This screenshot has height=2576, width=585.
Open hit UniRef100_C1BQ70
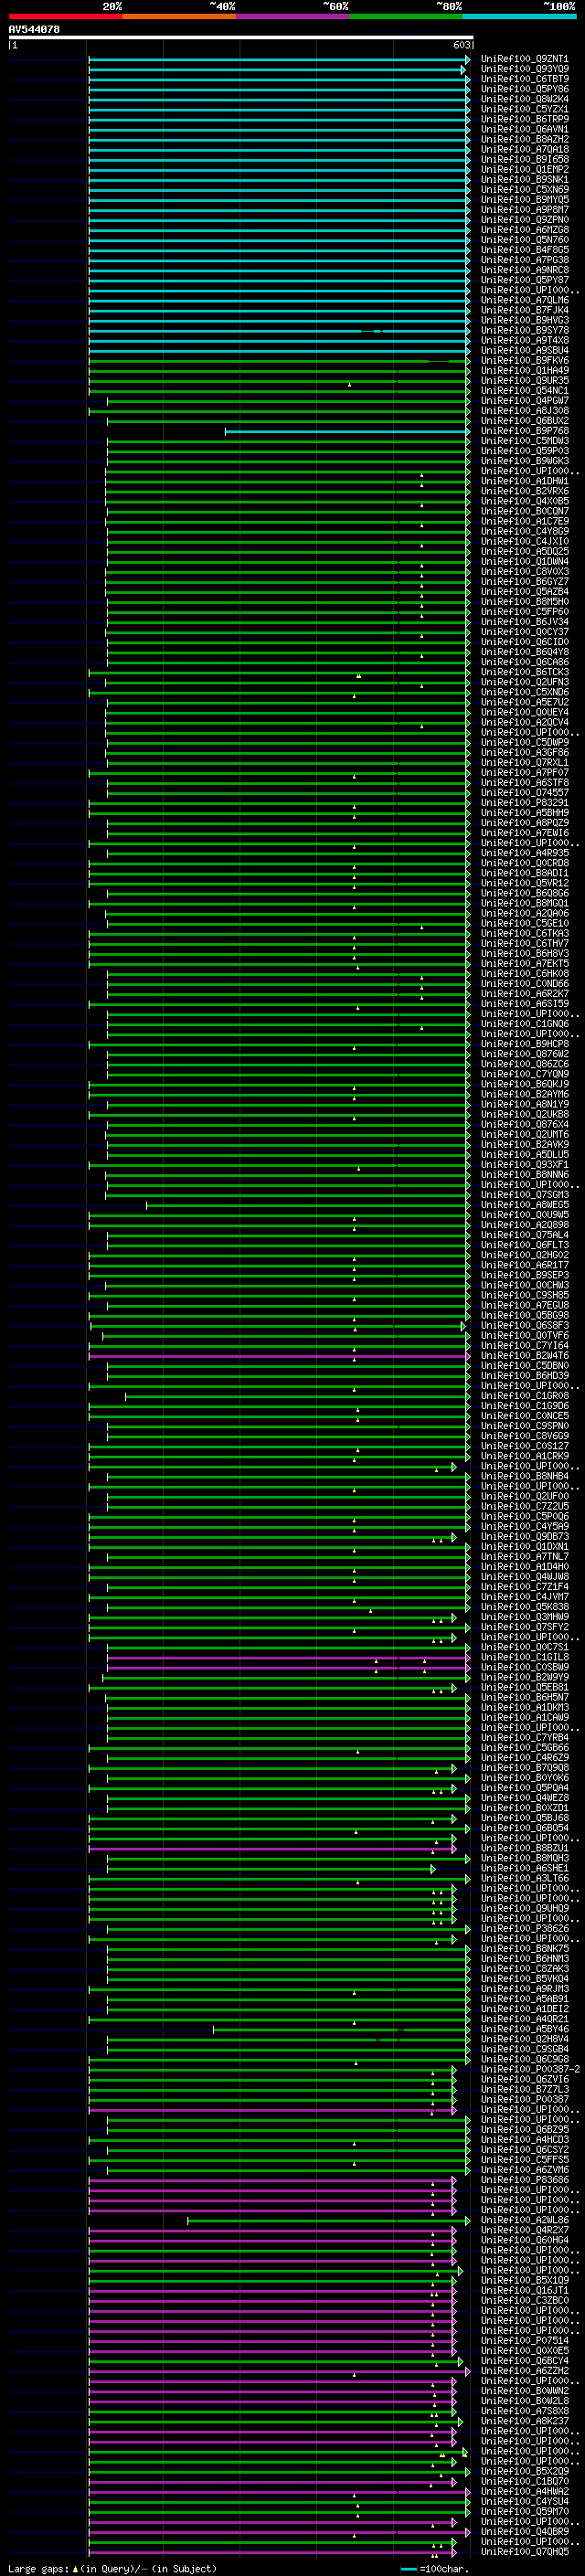click(x=524, y=2481)
